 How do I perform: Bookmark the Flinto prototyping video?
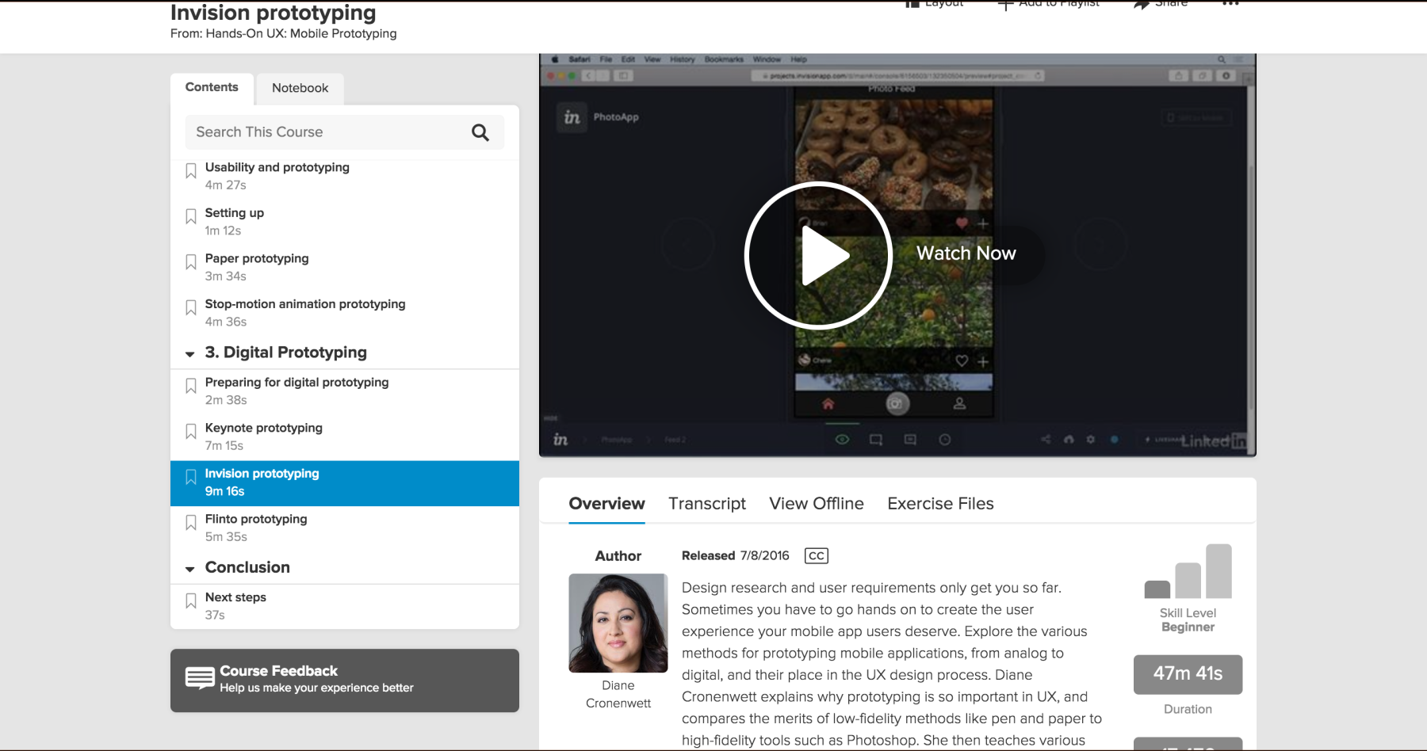pyautogui.click(x=191, y=523)
